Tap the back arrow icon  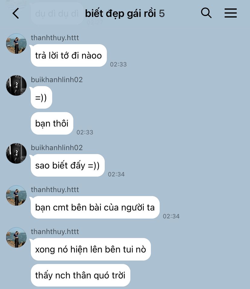click(16, 13)
